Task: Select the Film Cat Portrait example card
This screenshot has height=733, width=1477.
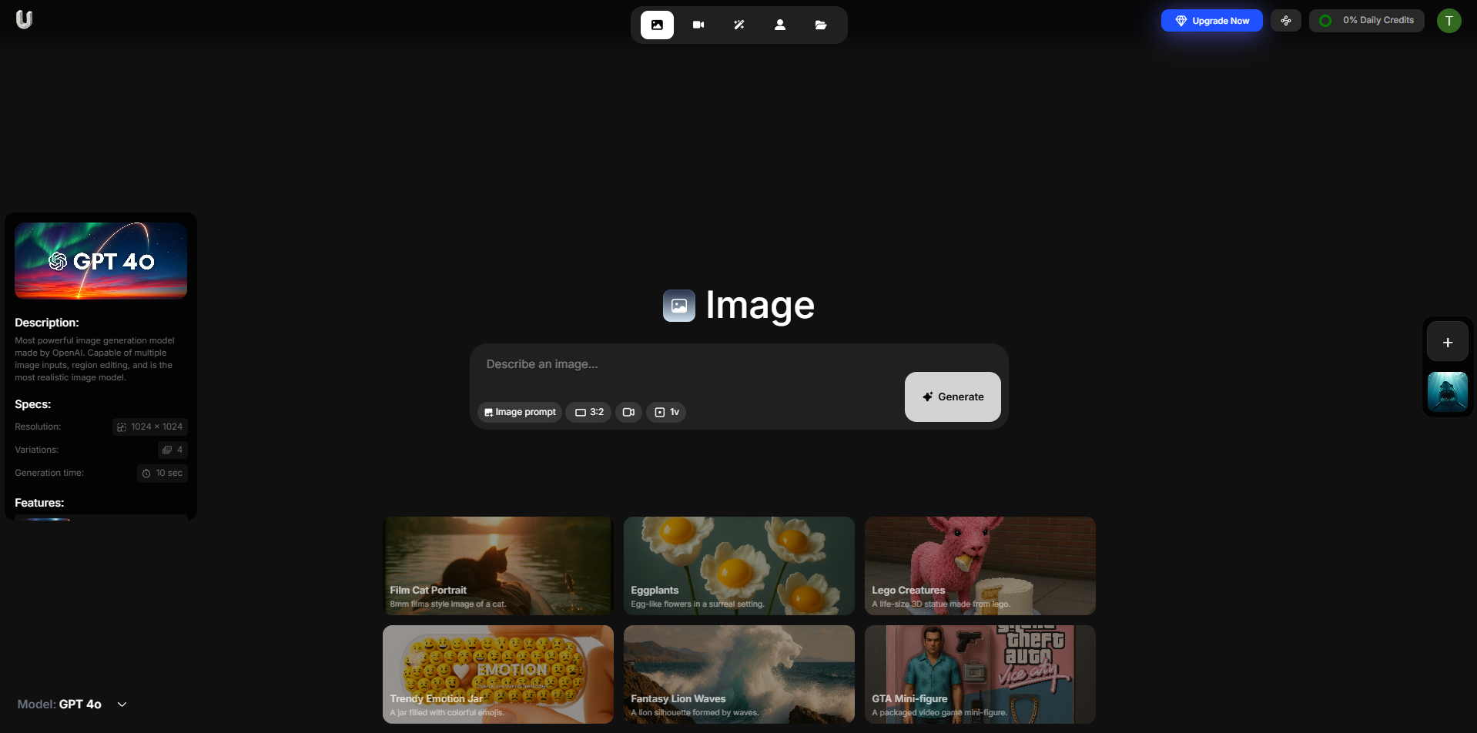Action: click(x=498, y=566)
